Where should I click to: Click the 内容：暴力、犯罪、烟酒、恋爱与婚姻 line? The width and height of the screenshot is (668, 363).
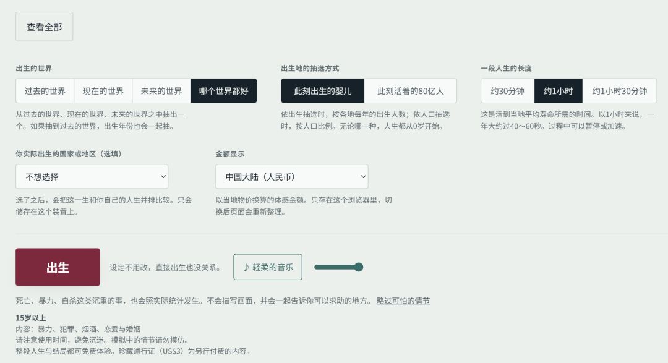pyautogui.click(x=78, y=329)
